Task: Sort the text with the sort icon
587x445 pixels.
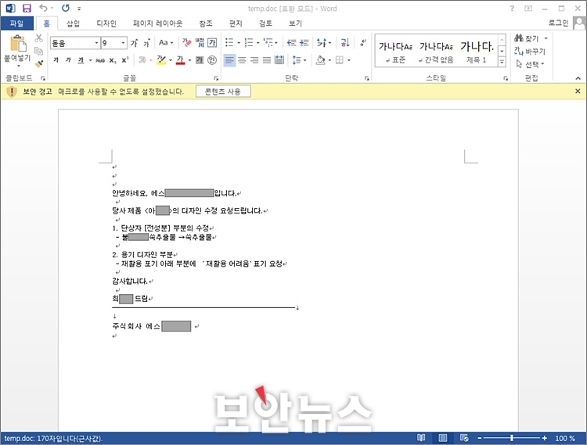Action: tap(345, 43)
